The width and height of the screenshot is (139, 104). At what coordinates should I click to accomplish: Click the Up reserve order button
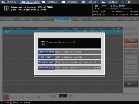click(x=131, y=62)
